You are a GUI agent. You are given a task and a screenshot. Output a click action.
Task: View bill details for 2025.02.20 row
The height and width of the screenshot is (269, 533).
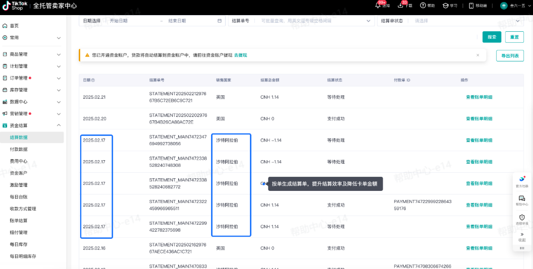click(479, 119)
